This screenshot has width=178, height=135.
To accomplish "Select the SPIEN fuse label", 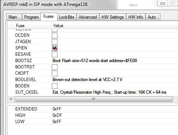I will [x=21, y=48].
